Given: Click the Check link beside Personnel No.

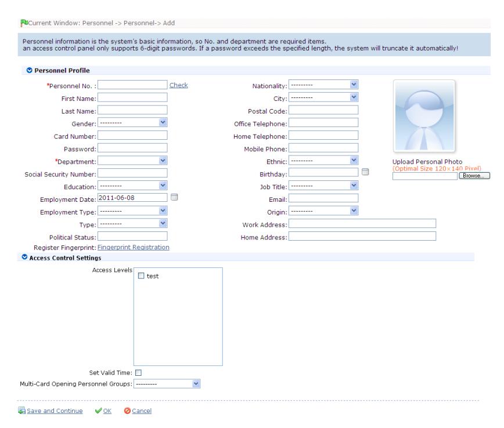Looking at the screenshot, I should (x=179, y=85).
